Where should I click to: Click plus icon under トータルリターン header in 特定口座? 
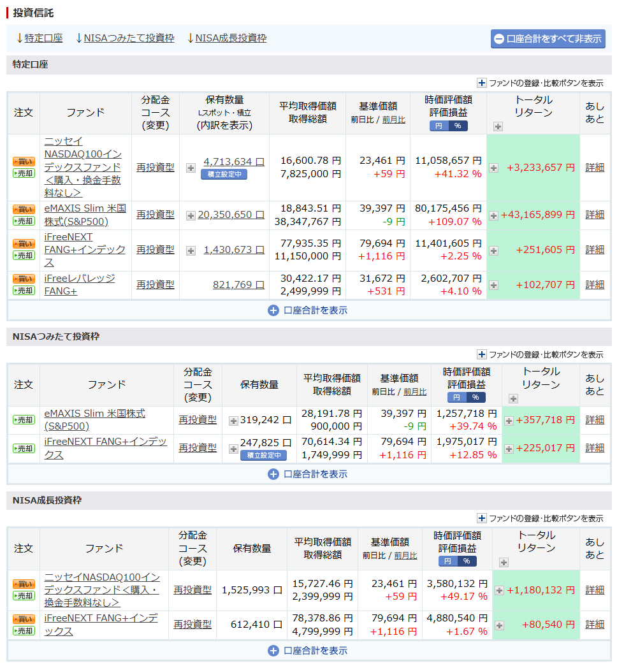pos(498,126)
